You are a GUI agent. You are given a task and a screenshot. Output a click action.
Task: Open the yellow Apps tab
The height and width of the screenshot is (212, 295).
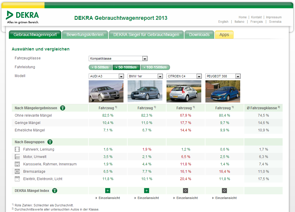coord(224,35)
